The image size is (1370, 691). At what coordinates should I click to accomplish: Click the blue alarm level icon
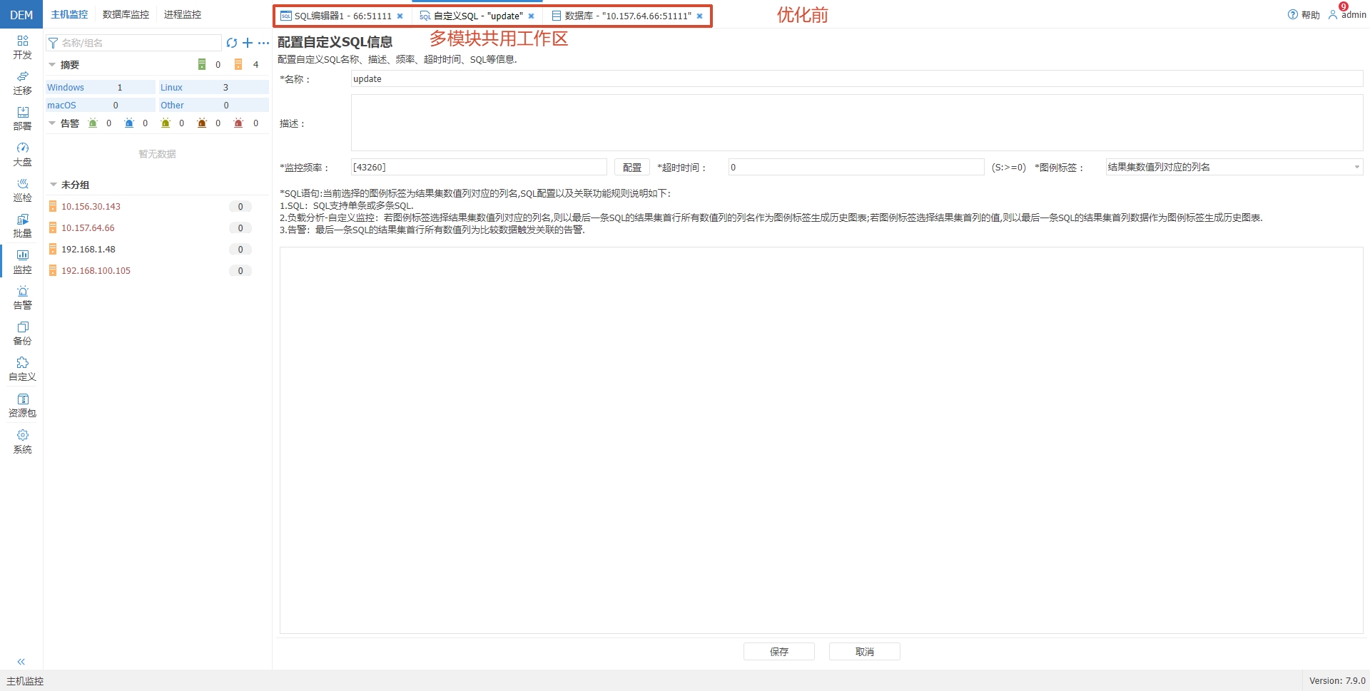coord(129,123)
